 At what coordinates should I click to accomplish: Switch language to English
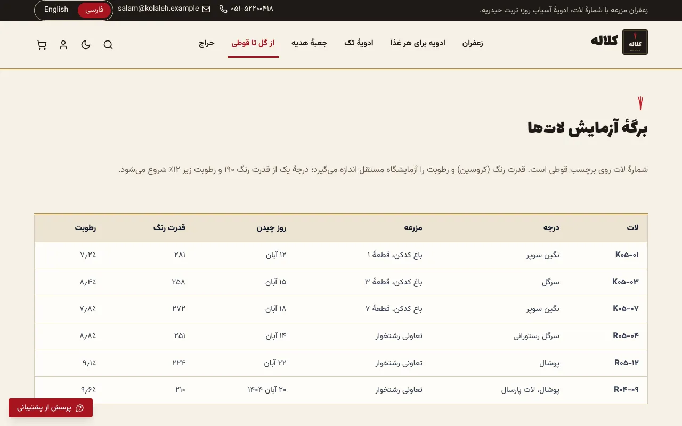(x=56, y=10)
